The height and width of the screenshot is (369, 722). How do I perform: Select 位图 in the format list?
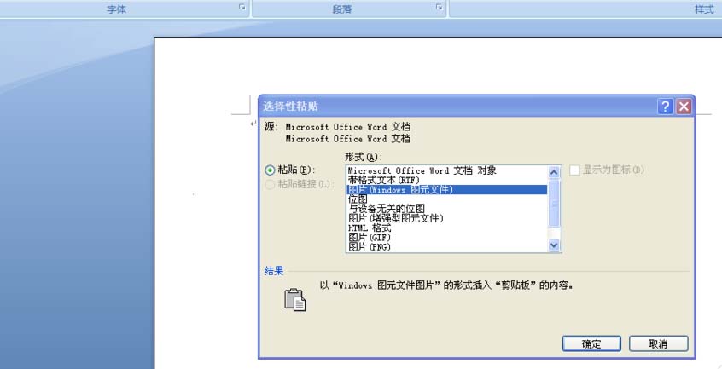pyautogui.click(x=358, y=199)
